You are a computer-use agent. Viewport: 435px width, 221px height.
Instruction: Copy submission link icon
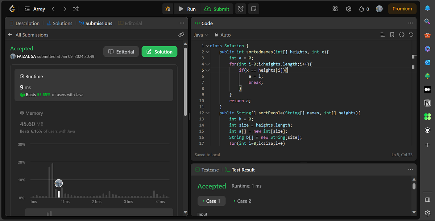181,35
